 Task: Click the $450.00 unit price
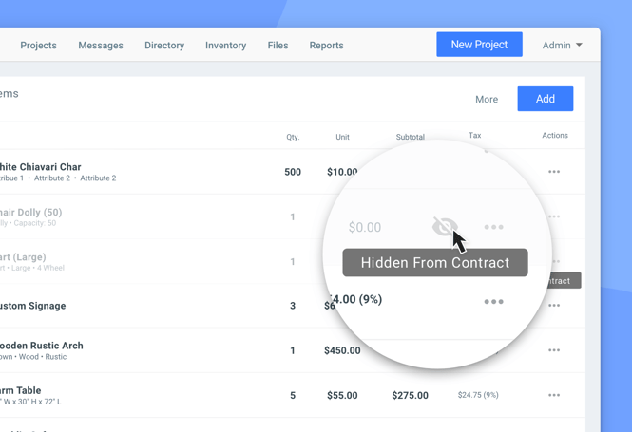coord(342,350)
